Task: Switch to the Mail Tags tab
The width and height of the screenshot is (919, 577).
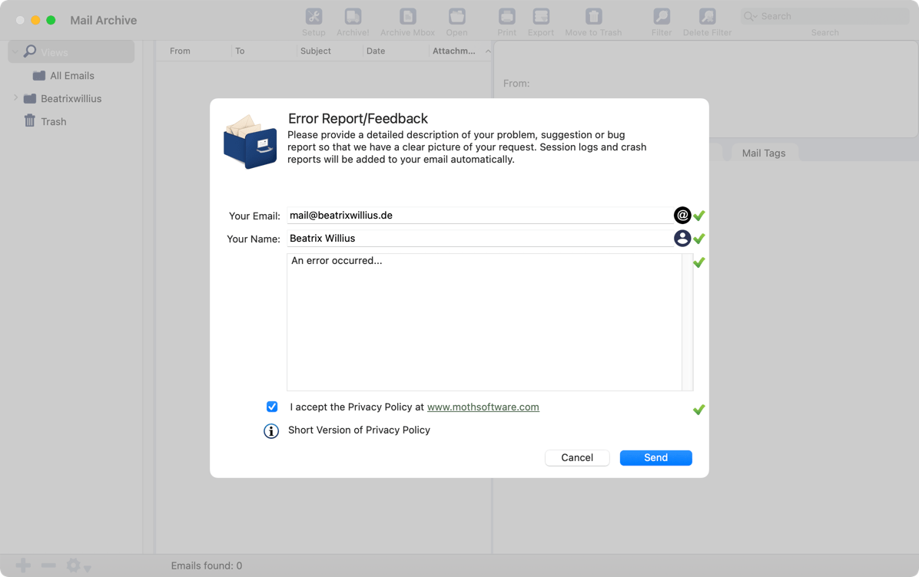Action: click(x=763, y=153)
